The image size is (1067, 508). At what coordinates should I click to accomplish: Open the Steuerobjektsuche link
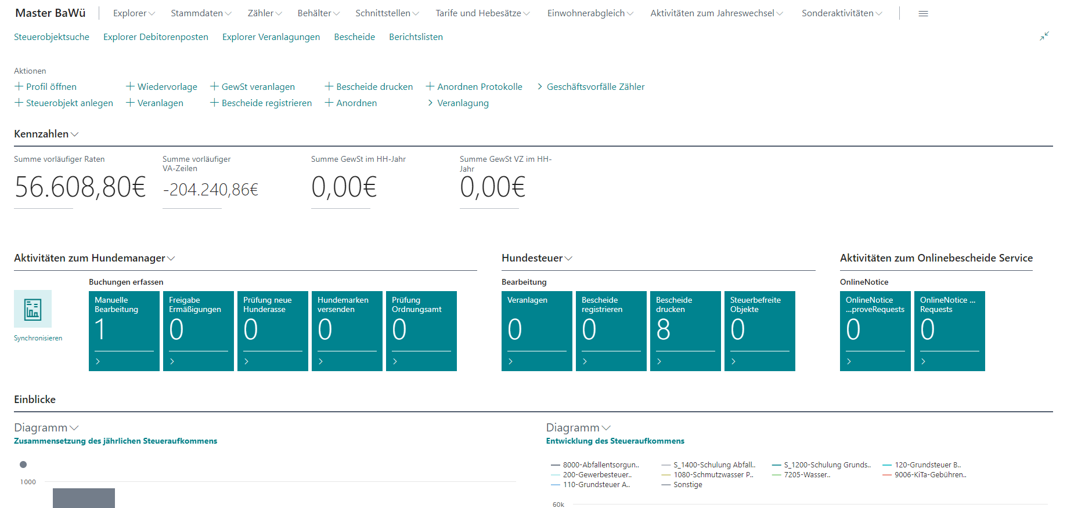click(x=52, y=37)
